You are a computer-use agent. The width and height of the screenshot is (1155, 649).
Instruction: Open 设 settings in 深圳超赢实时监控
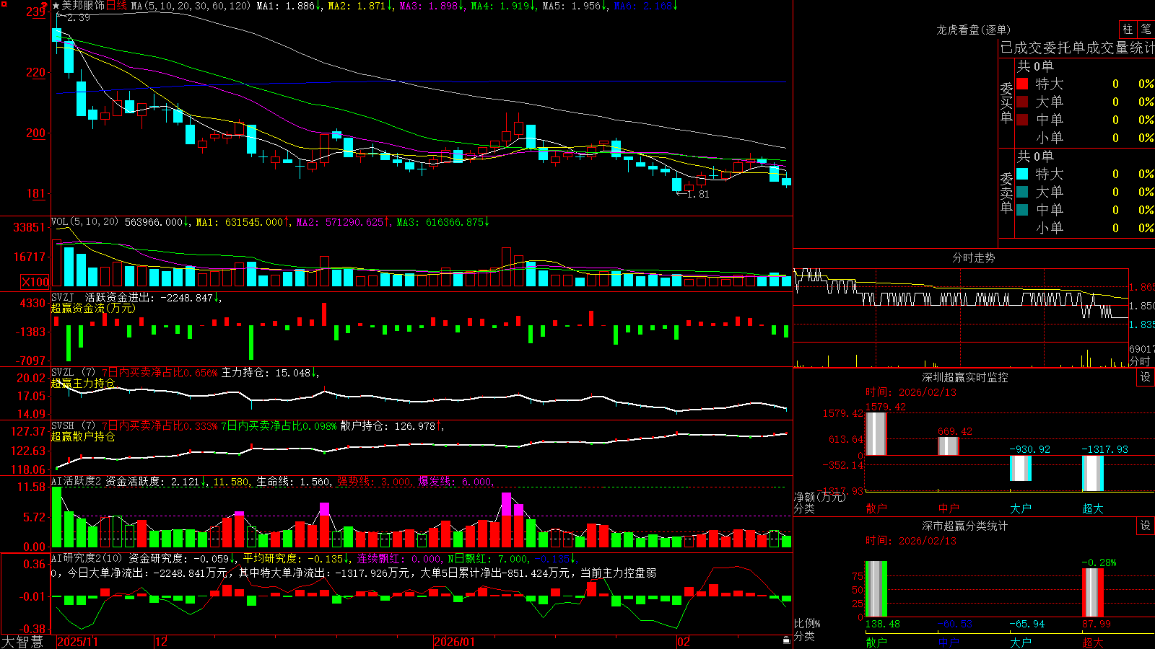1145,377
